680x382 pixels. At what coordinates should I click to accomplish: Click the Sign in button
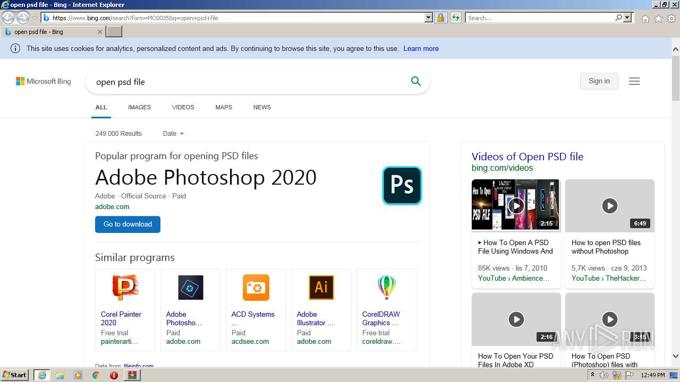coord(599,81)
